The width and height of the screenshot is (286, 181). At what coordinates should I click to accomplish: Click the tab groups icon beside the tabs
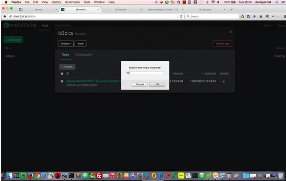[21, 9]
